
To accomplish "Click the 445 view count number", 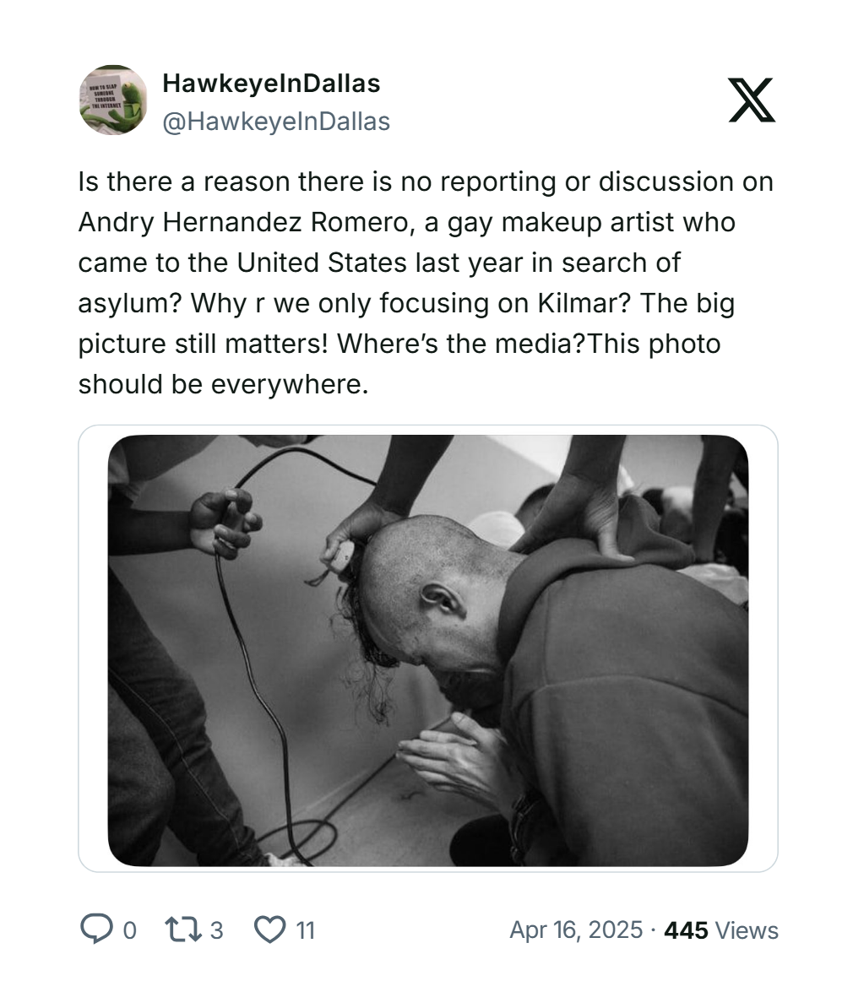I will point(686,930).
